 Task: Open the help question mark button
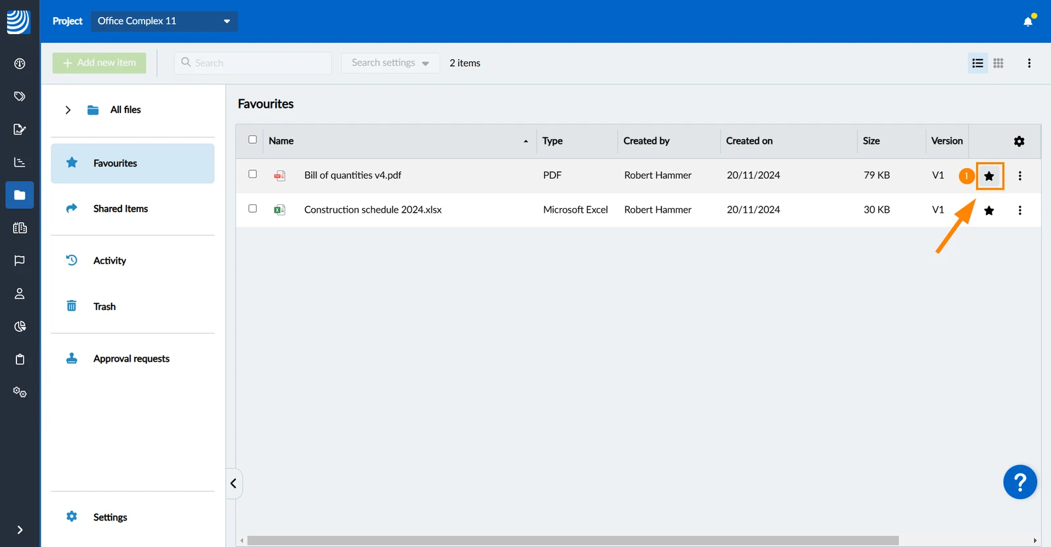pos(1020,483)
